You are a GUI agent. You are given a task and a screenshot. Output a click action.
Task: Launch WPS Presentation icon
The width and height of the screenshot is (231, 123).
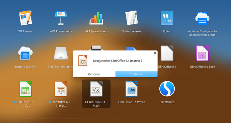pyautogui.click(x=61, y=18)
